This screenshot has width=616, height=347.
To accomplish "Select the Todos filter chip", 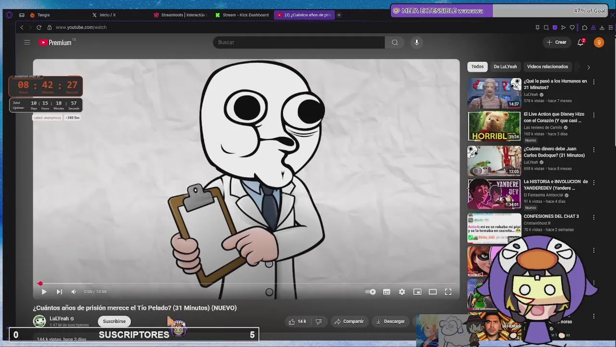I will point(477,67).
